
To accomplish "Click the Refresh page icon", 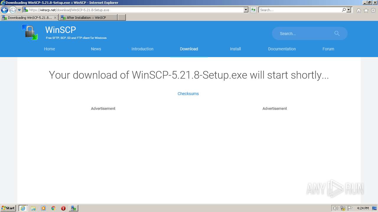I will coord(253,10).
